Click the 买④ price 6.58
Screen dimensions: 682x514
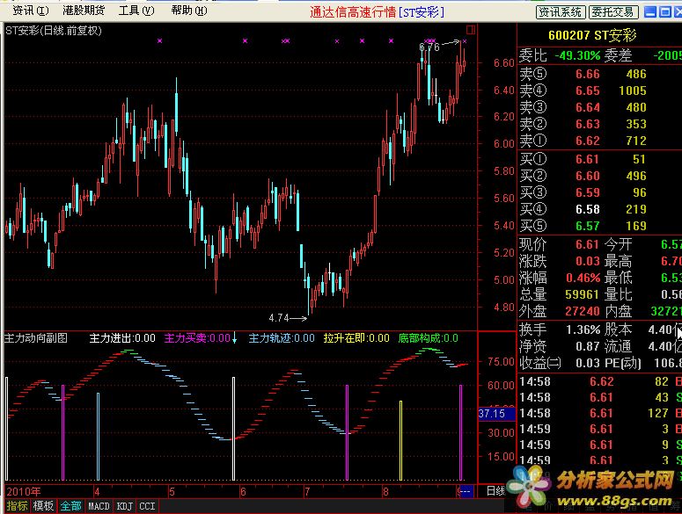[588, 209]
